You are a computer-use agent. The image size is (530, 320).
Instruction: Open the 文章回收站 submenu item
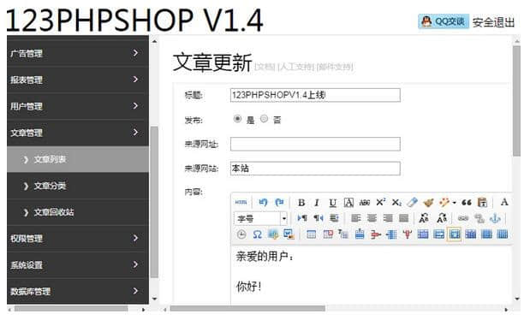[x=78, y=212]
